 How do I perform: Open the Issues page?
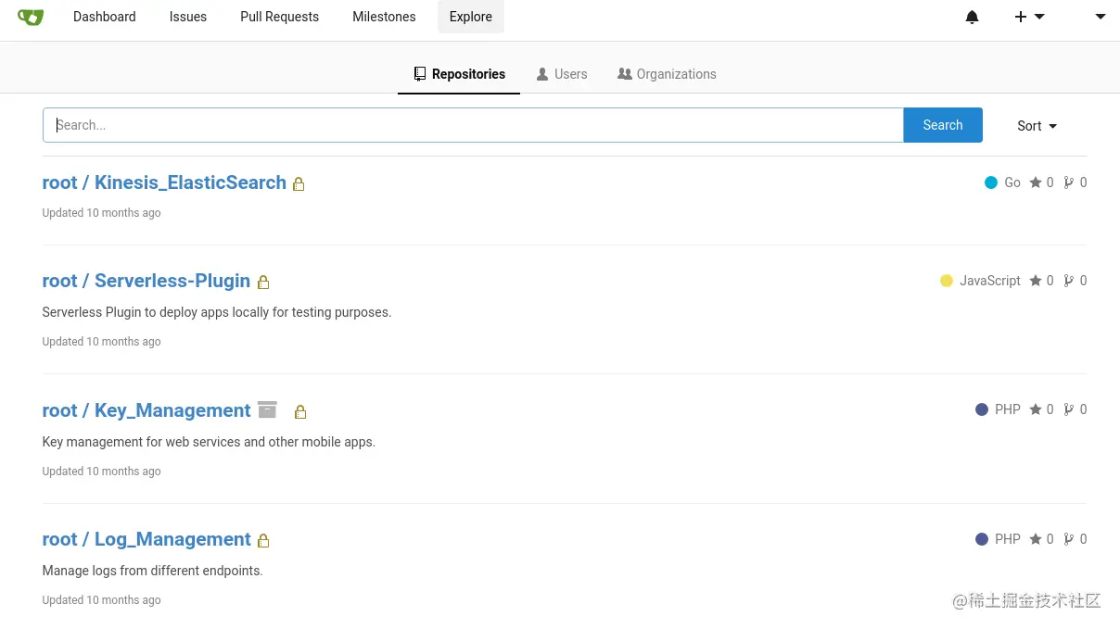pos(188,17)
